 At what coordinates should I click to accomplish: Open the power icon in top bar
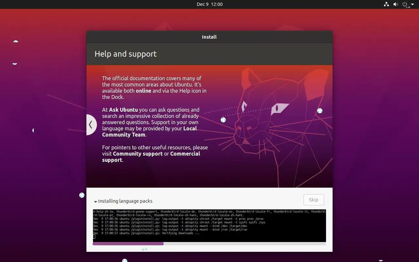[x=405, y=4]
